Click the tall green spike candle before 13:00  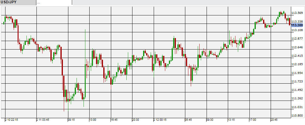(x=85, y=60)
